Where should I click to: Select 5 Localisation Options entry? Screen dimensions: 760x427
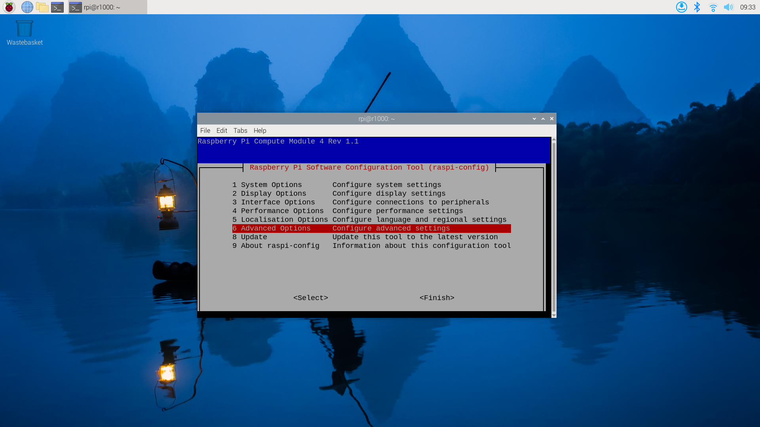(x=371, y=219)
